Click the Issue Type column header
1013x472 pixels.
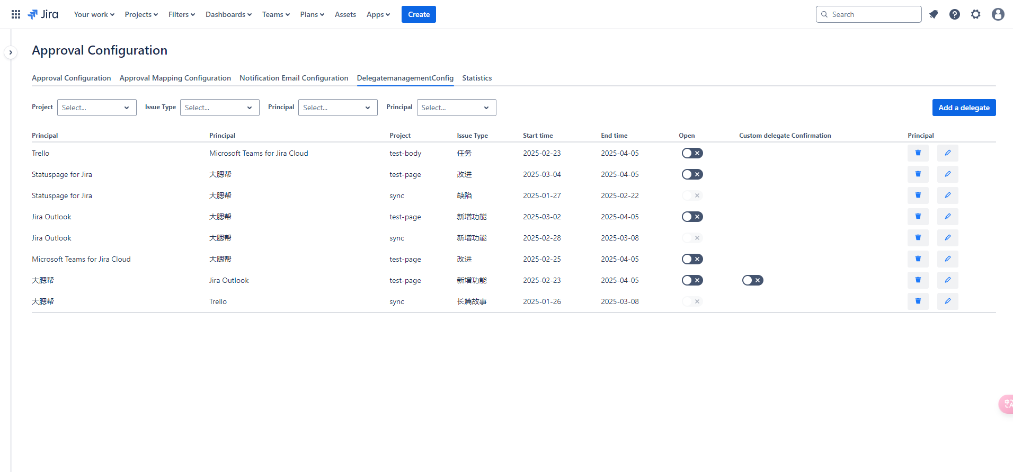[473, 136]
